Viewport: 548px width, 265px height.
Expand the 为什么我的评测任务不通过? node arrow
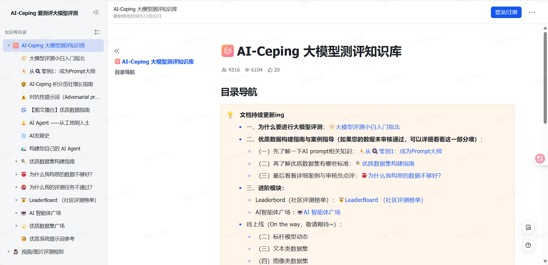coord(16,187)
